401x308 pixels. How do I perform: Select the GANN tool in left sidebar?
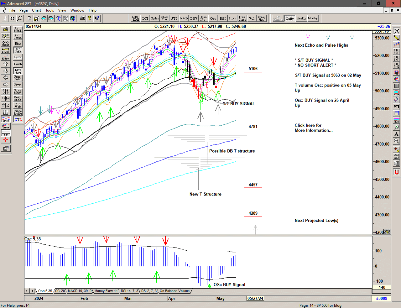[6, 126]
